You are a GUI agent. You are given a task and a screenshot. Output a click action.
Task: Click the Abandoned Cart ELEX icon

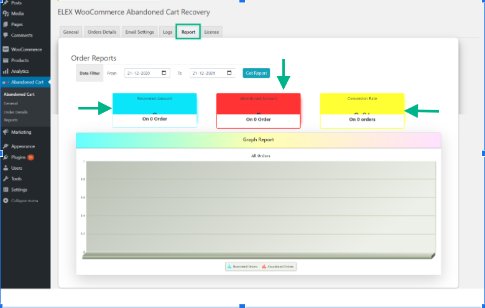tap(6, 82)
